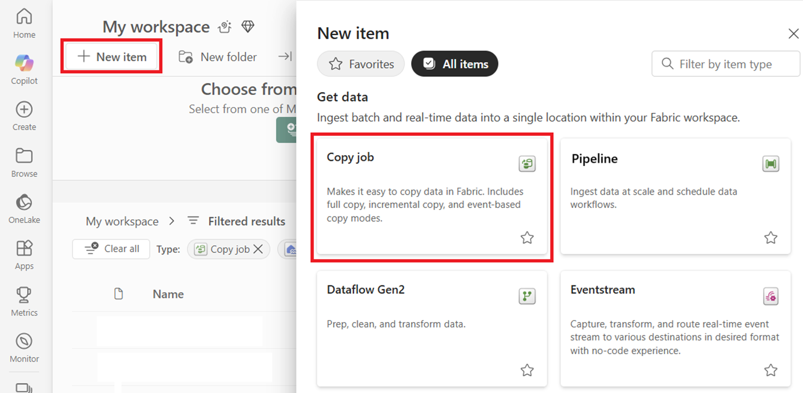The width and height of the screenshot is (803, 393).
Task: Star the Pipeline item as favorite
Action: tap(770, 238)
